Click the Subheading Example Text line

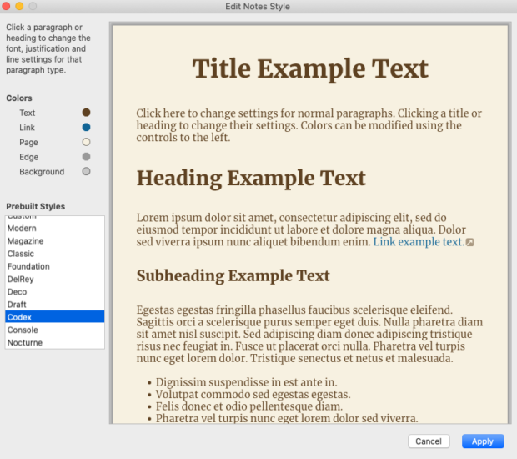tap(233, 275)
